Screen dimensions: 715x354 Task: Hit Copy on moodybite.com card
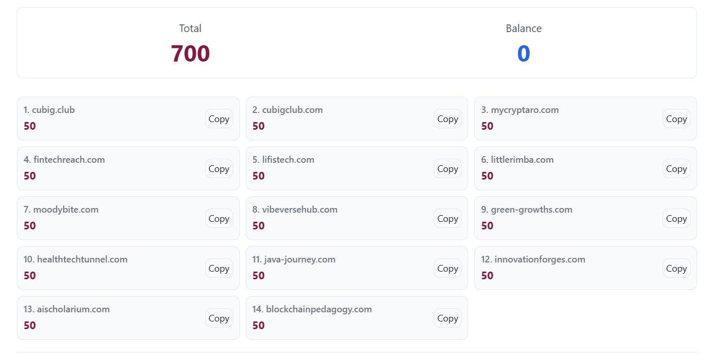[219, 218]
